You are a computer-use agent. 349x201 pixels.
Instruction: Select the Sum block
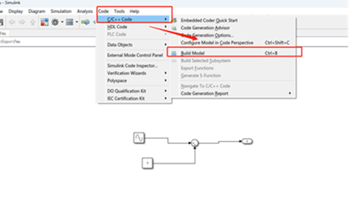coord(195,143)
